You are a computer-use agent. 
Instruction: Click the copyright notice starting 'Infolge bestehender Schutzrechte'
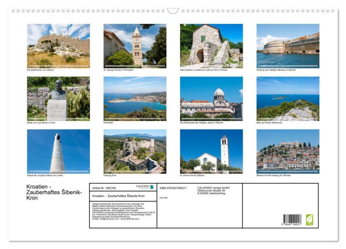[x=123, y=211]
